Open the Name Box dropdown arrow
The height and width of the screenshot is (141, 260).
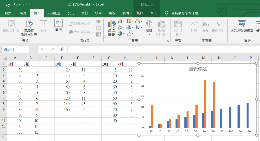coord(27,49)
